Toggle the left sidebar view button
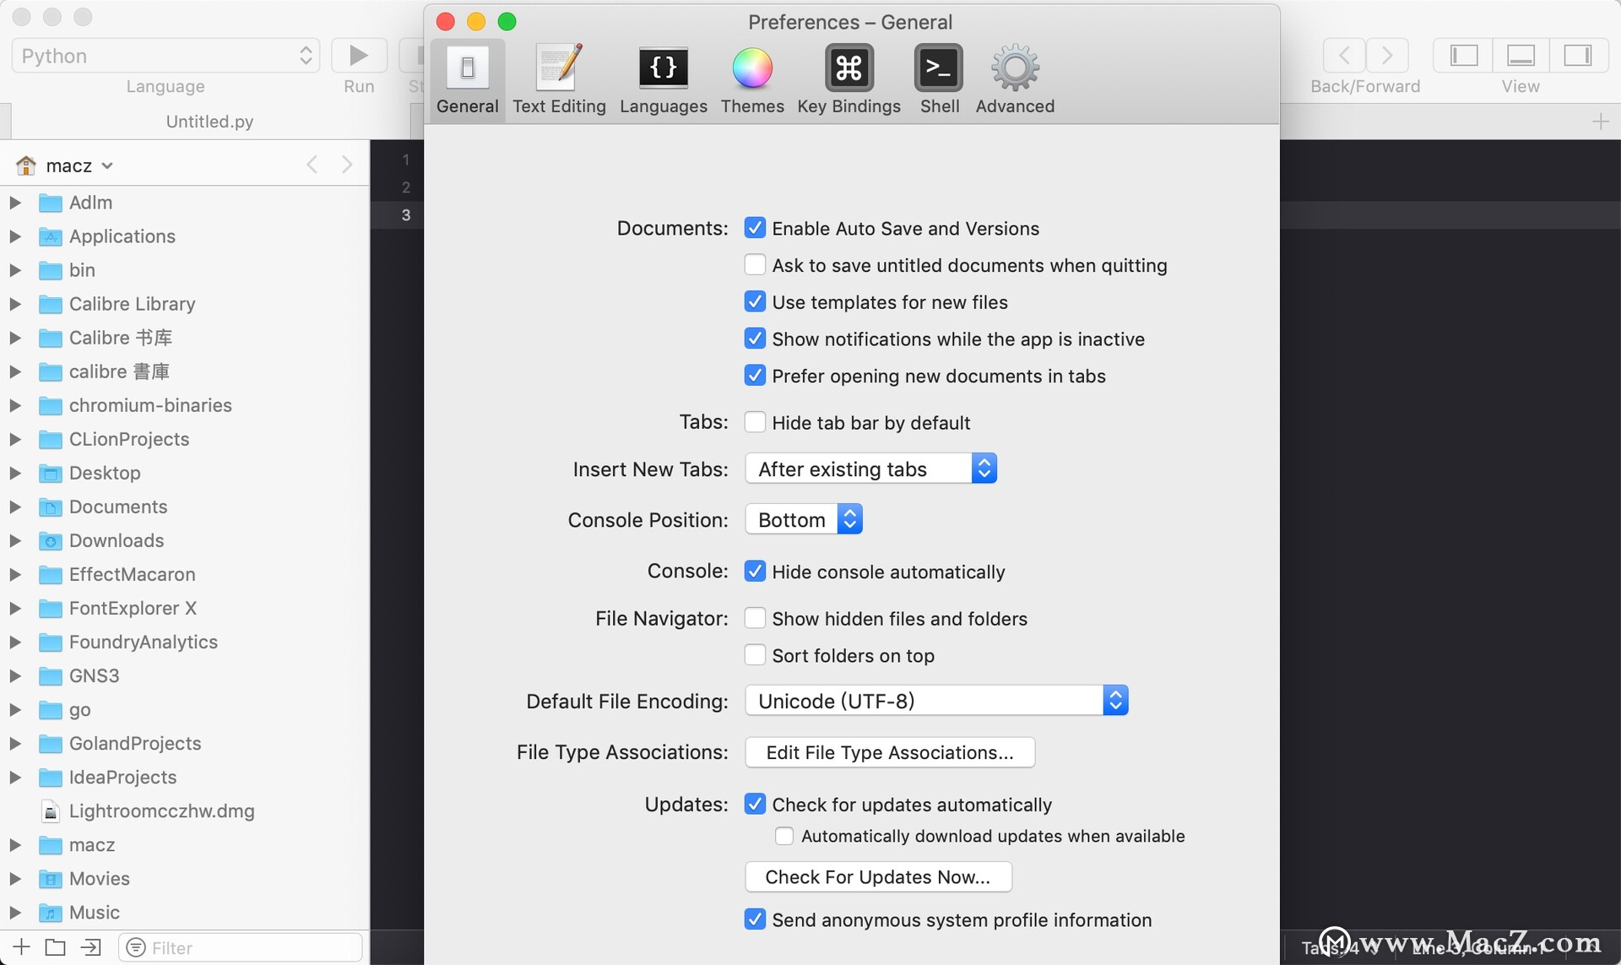This screenshot has width=1621, height=965. [1463, 56]
